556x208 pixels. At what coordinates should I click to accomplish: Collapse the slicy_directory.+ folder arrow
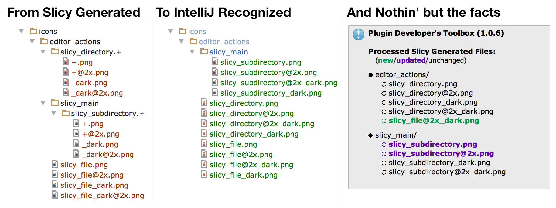[43, 52]
